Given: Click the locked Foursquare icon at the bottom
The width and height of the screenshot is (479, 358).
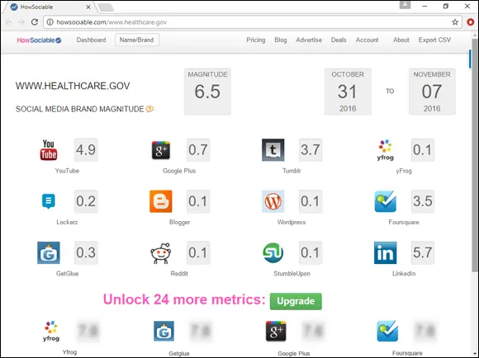Looking at the screenshot, I should (387, 331).
